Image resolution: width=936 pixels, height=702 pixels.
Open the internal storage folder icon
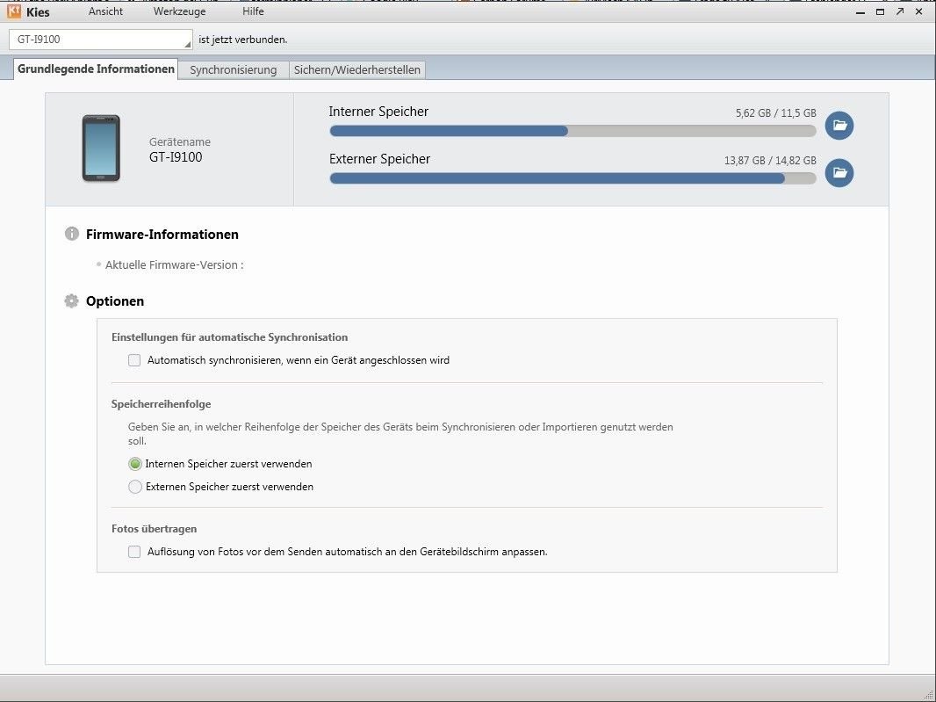(839, 126)
